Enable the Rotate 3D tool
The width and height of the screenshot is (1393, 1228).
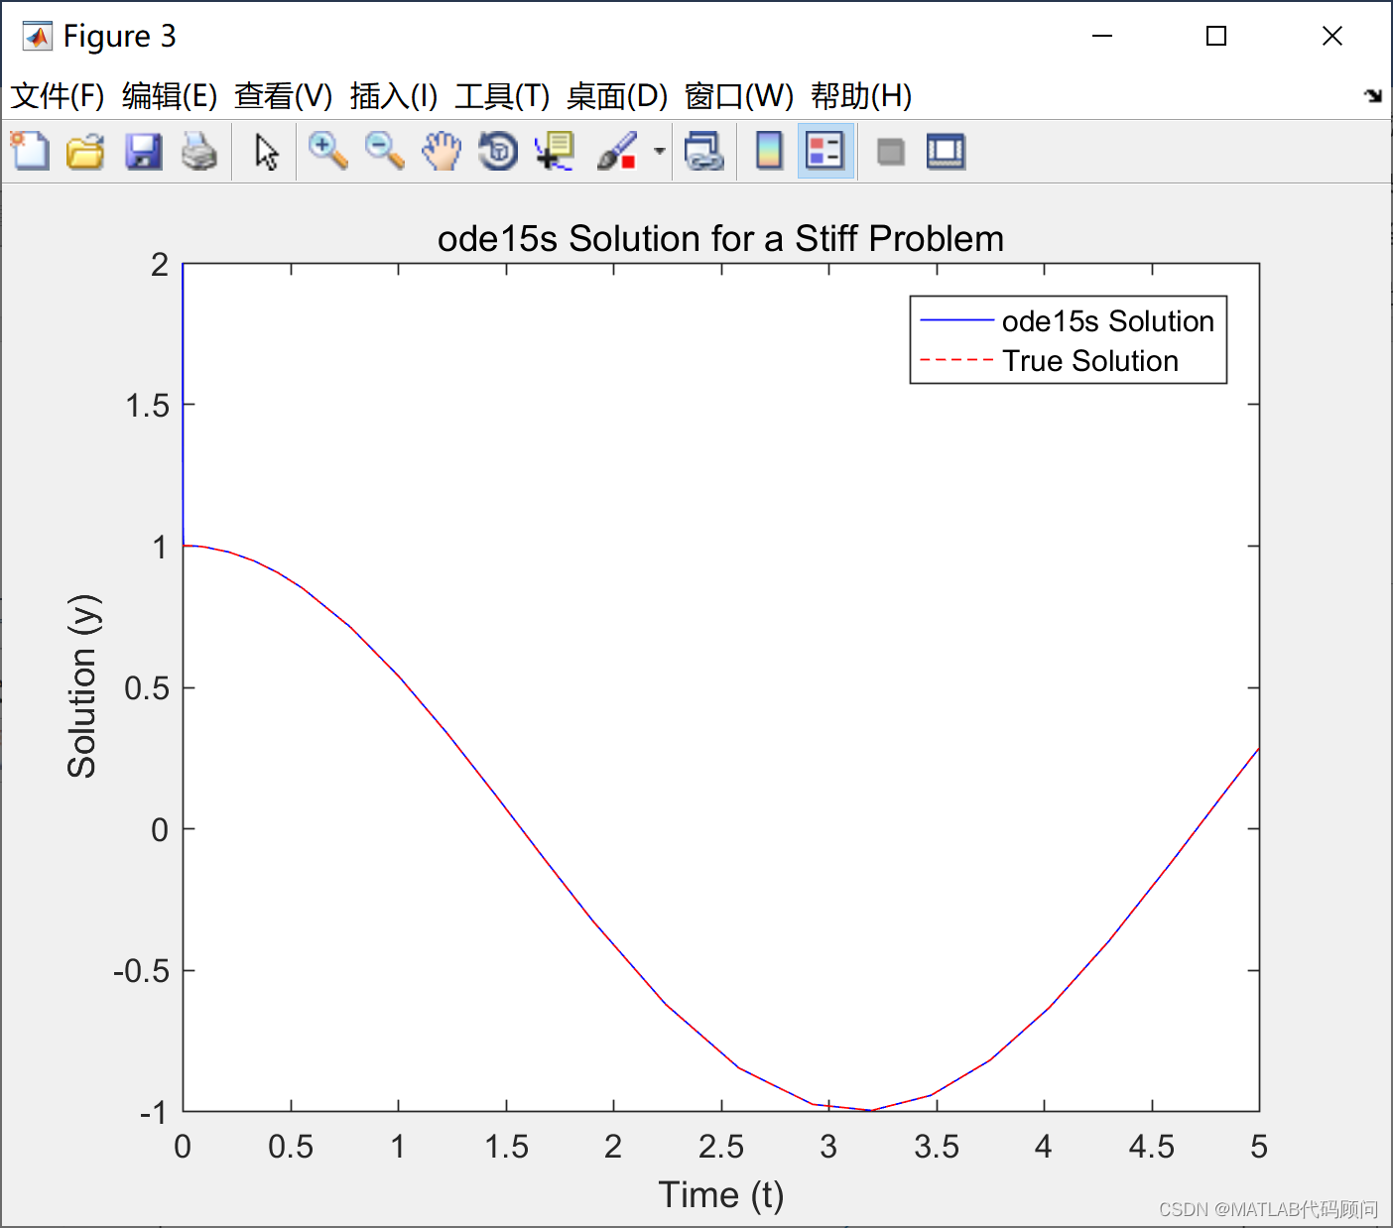[x=498, y=152]
